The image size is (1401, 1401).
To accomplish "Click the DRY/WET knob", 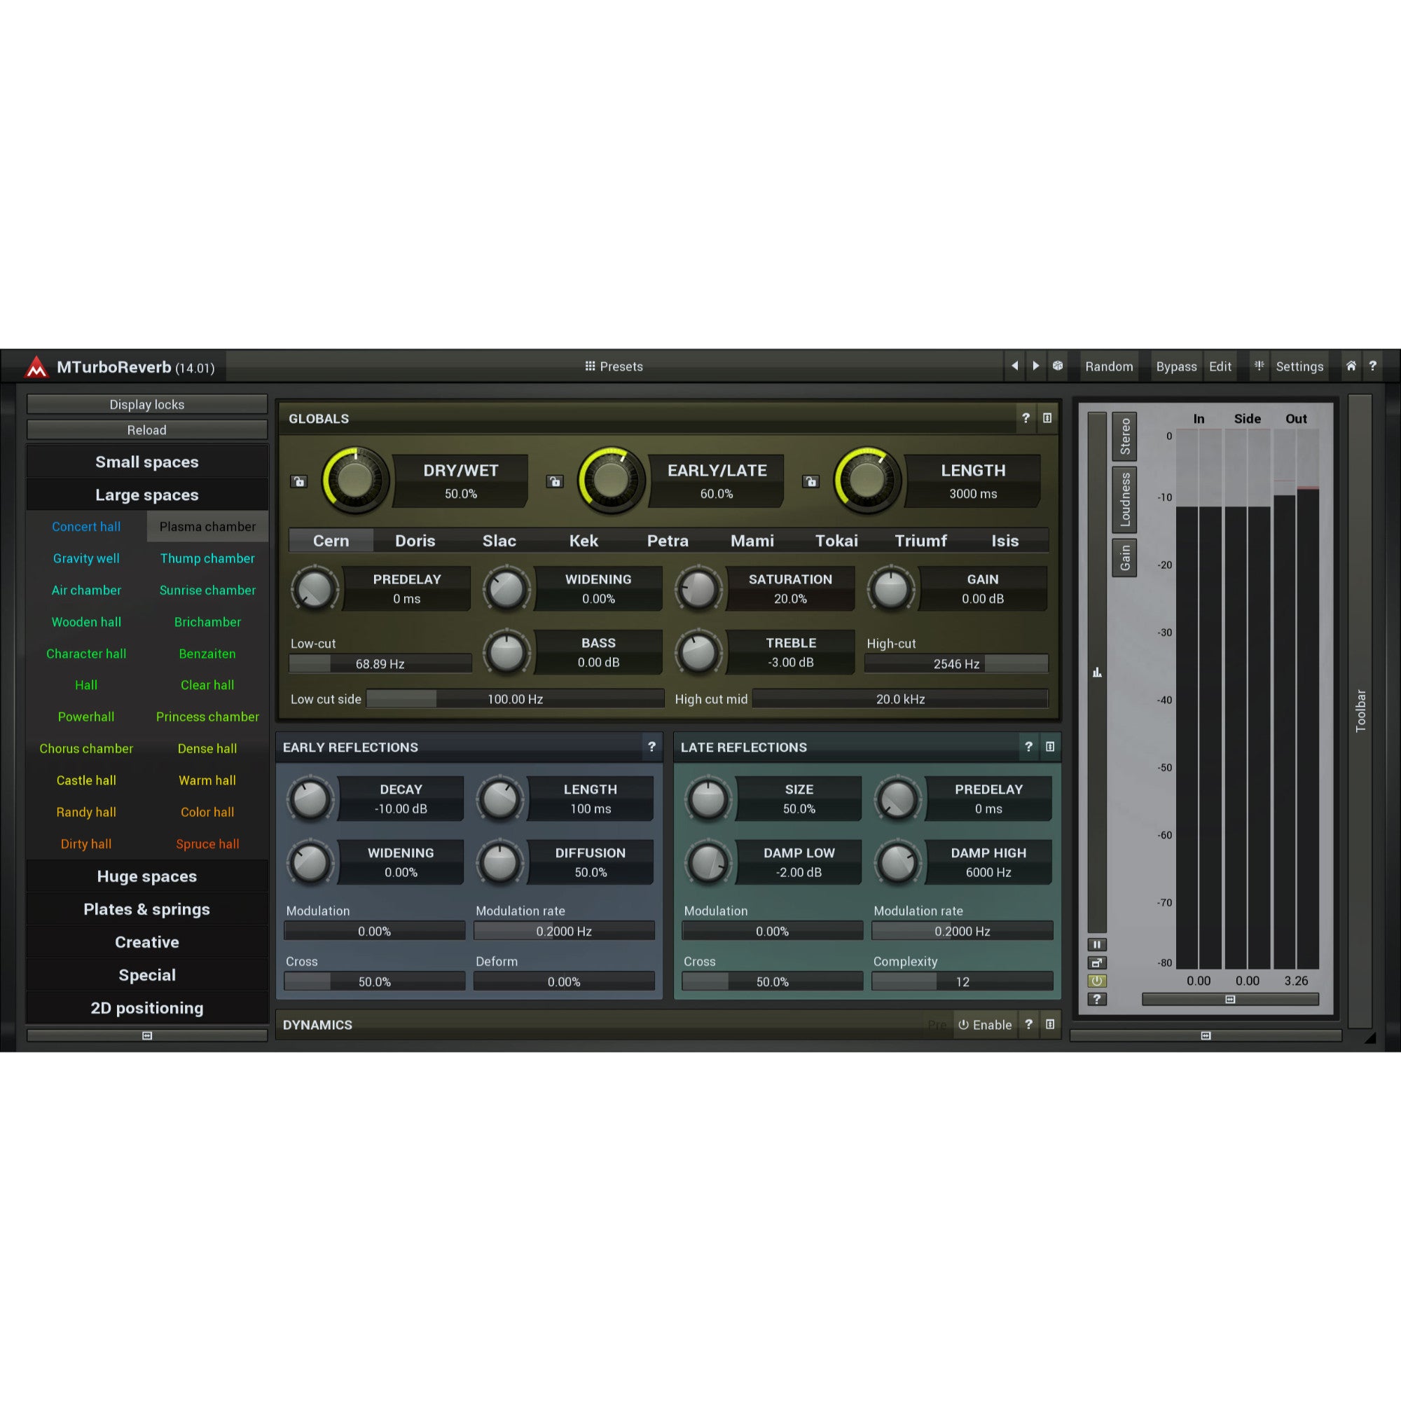I will (355, 480).
